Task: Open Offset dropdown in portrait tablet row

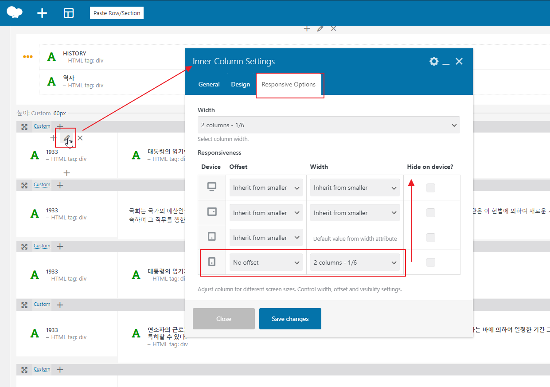Action: (266, 238)
